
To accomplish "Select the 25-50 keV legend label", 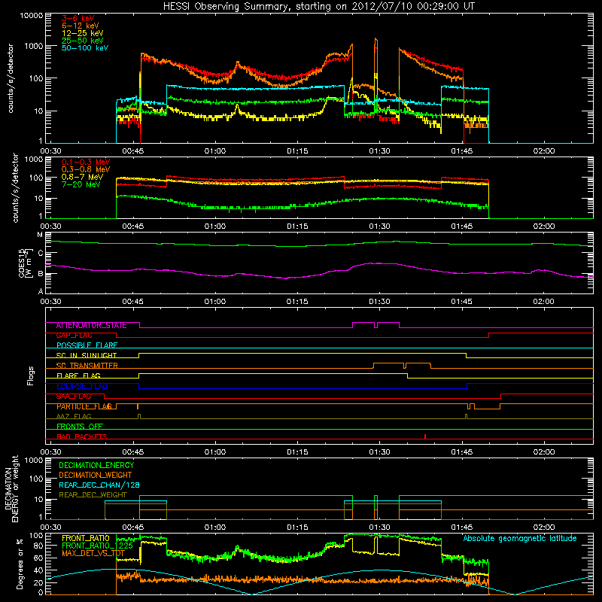I will (83, 41).
